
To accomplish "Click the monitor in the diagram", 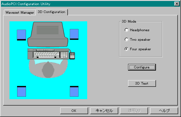I will (x=48, y=34).
